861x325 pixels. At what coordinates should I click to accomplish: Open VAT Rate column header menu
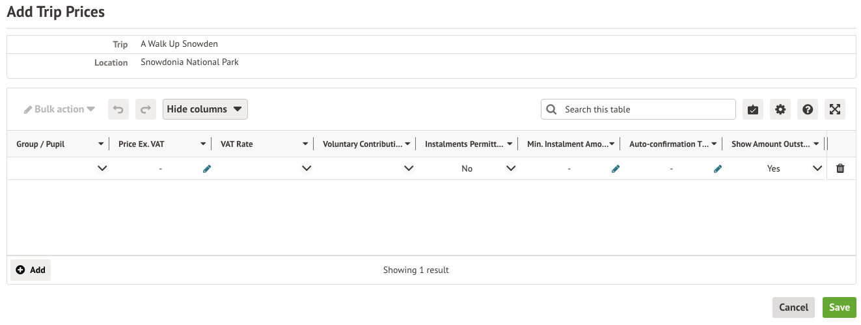pyautogui.click(x=305, y=144)
